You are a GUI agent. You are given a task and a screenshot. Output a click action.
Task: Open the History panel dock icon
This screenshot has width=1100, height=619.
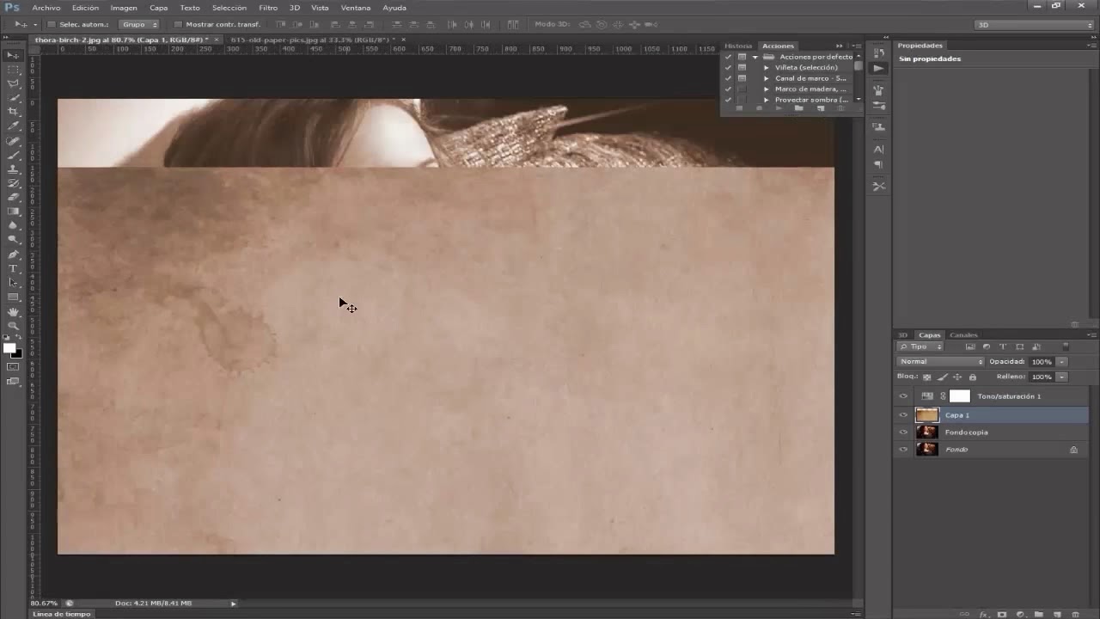tap(878, 53)
